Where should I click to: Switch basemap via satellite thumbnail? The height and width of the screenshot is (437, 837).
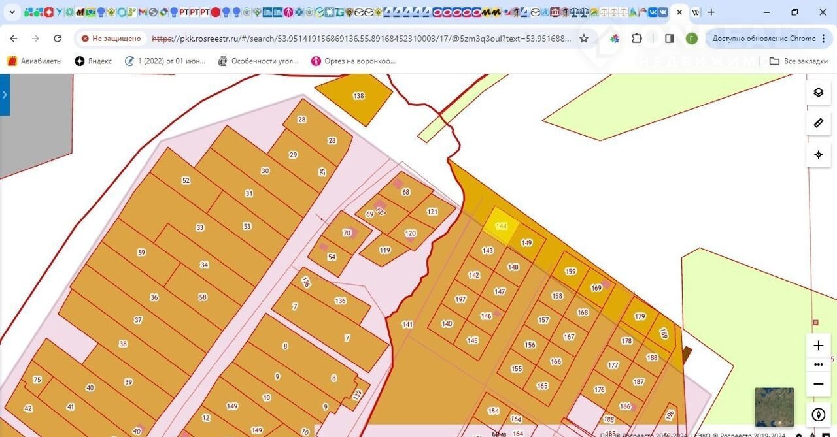pos(774,407)
